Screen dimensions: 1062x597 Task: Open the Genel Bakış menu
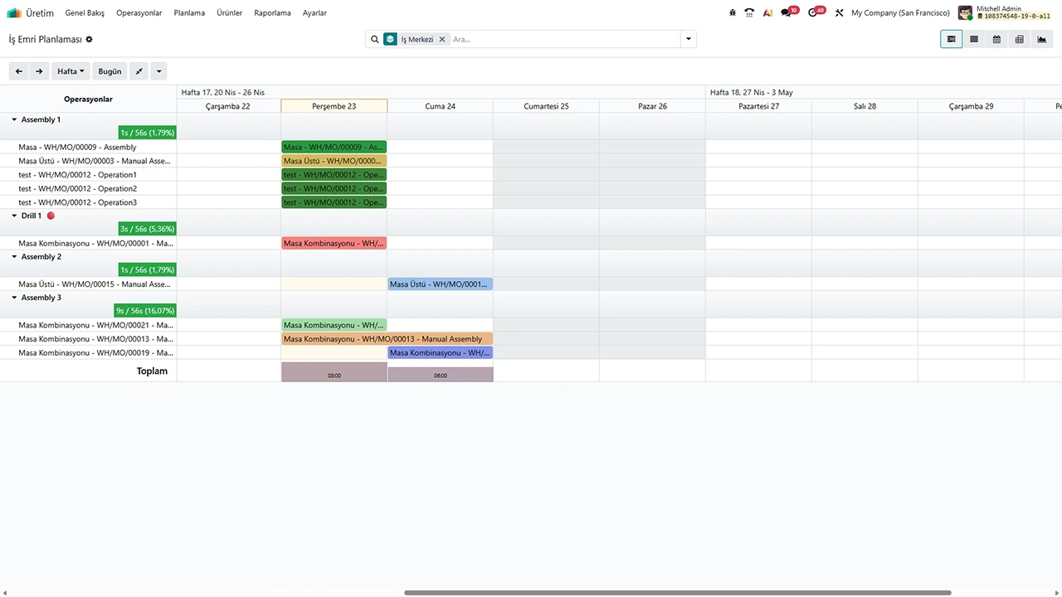[85, 12]
